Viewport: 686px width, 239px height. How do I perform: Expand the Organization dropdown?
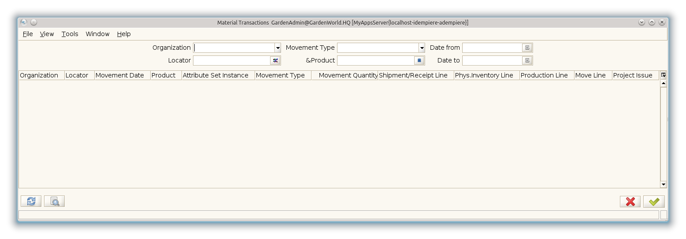coord(278,48)
